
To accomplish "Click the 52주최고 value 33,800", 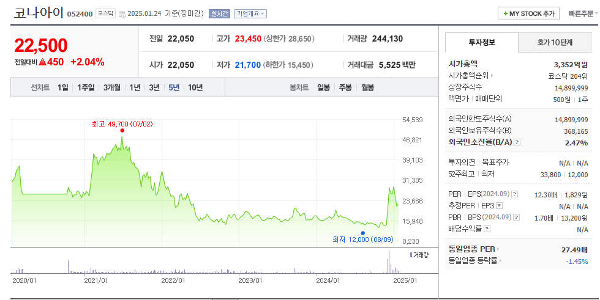I will 550,175.
